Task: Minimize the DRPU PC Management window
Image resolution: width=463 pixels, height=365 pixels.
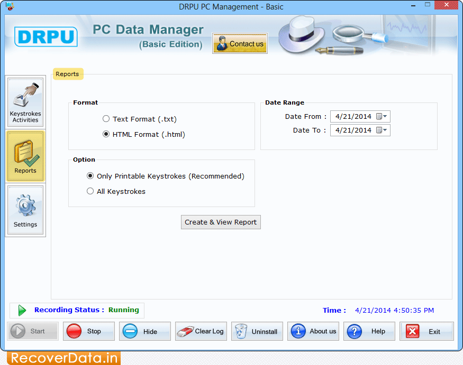Action: pyautogui.click(x=413, y=6)
